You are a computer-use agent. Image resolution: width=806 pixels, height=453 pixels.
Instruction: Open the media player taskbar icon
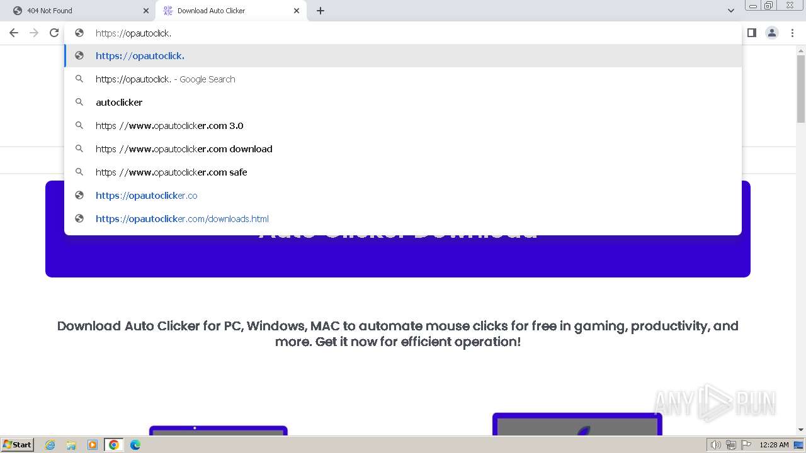click(x=93, y=445)
